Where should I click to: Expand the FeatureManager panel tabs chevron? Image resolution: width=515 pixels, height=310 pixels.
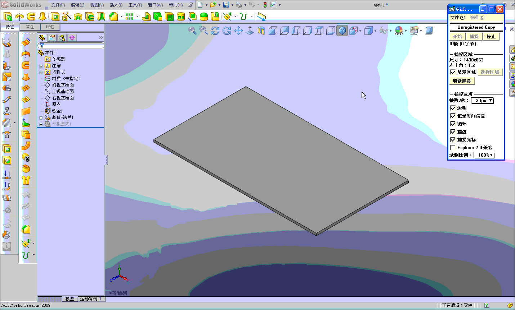tap(101, 38)
